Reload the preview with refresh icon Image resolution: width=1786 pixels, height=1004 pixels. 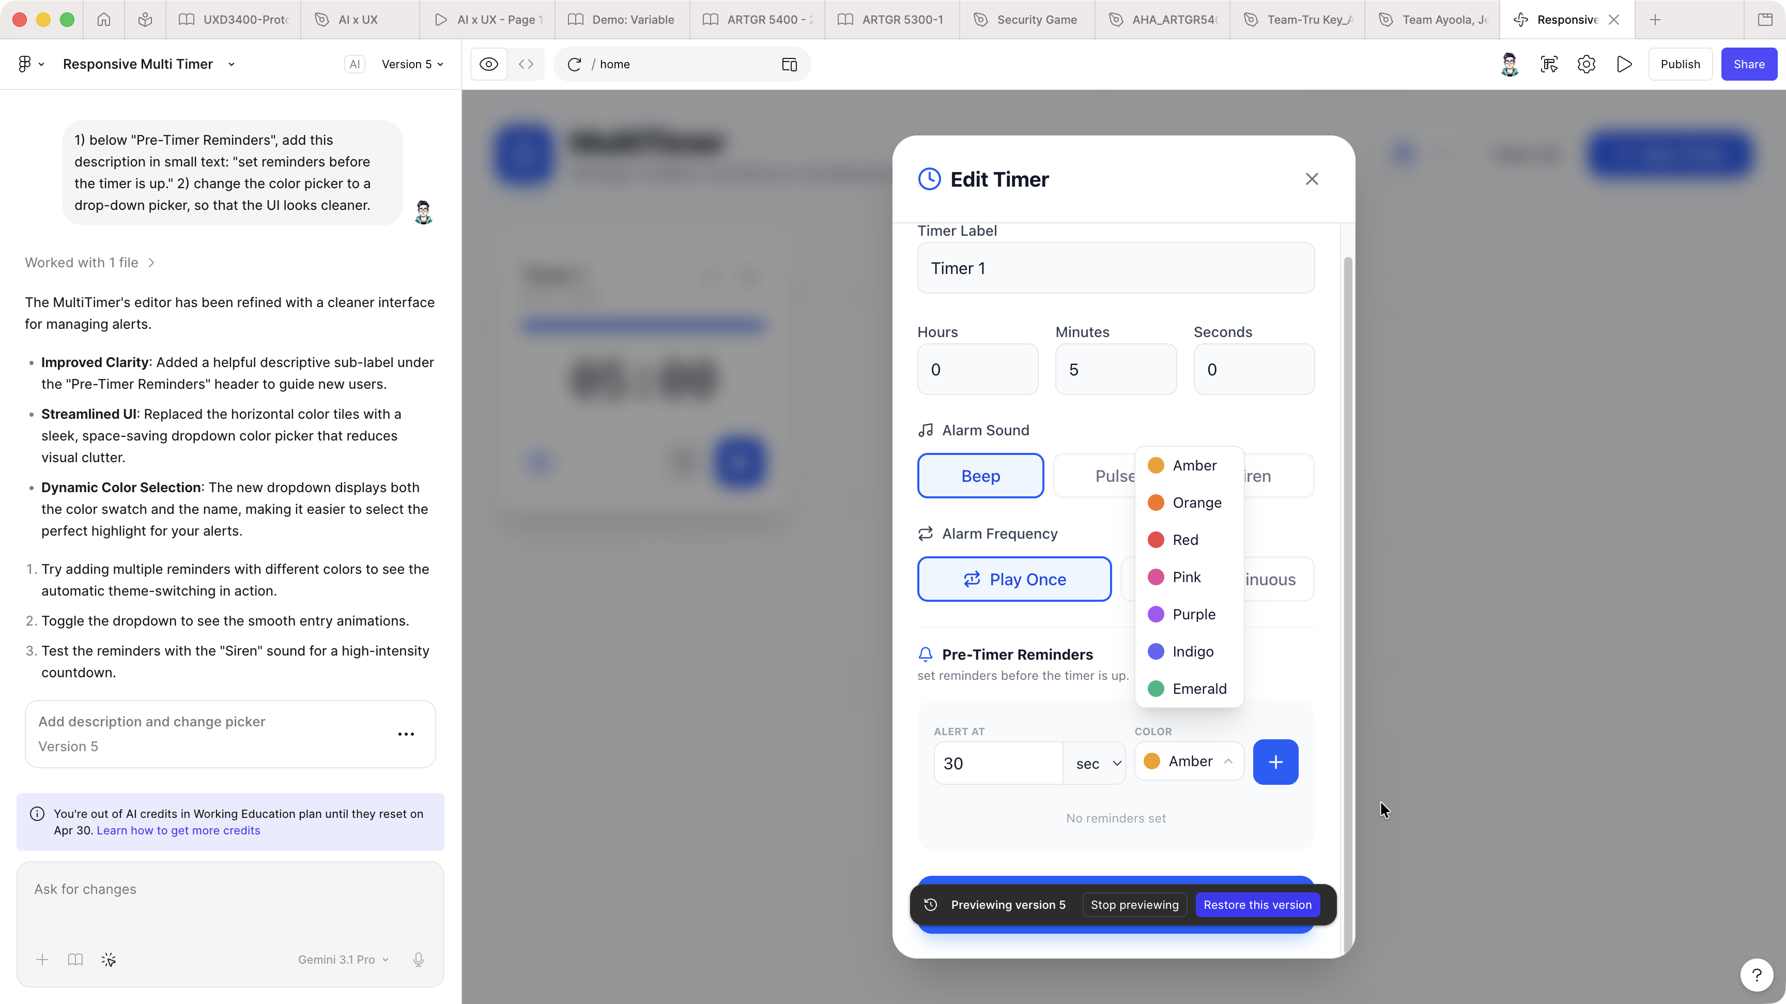(x=574, y=65)
